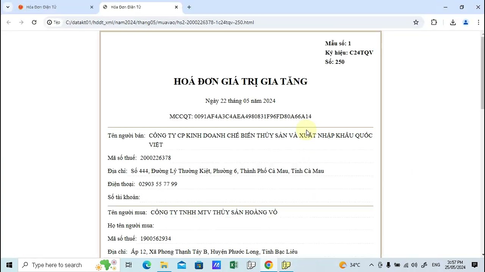This screenshot has width=485, height=272.
Task: Launch Microsoft Edge from taskbar
Action: pyautogui.click(x=147, y=265)
